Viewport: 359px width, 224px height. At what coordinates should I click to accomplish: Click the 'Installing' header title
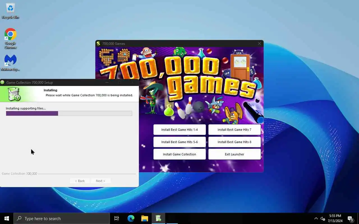point(50,90)
